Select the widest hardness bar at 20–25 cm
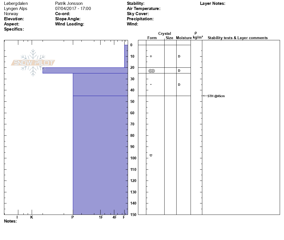This screenshot has height=240, width=284. pos(85,70)
